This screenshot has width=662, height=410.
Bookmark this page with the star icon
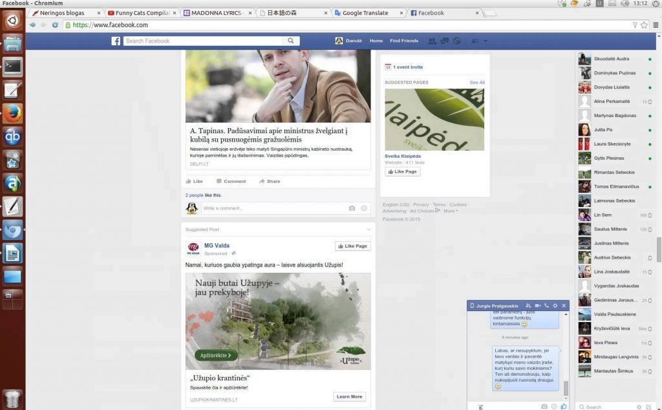coord(644,25)
